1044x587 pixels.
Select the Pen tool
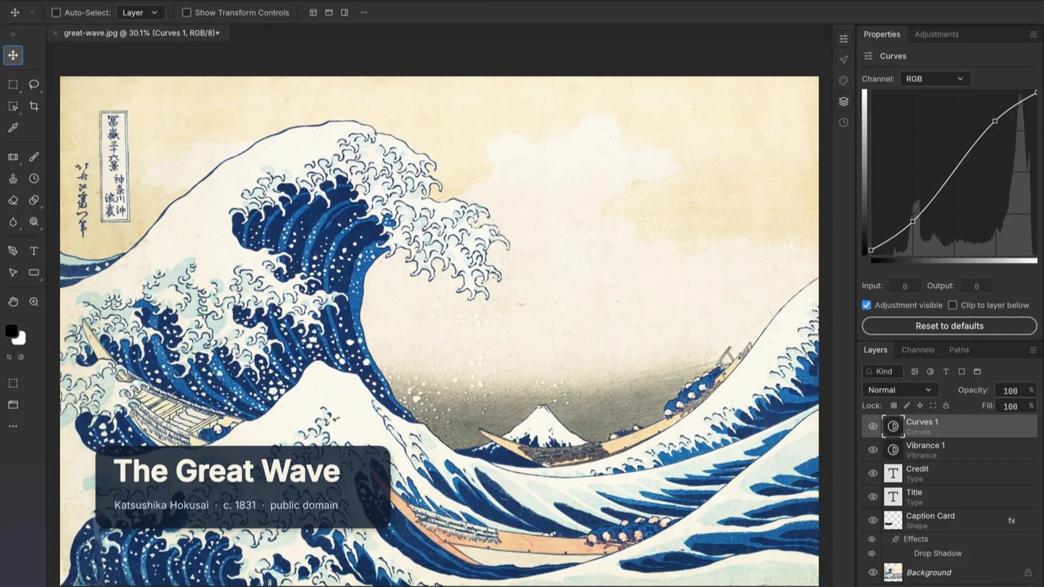[13, 251]
